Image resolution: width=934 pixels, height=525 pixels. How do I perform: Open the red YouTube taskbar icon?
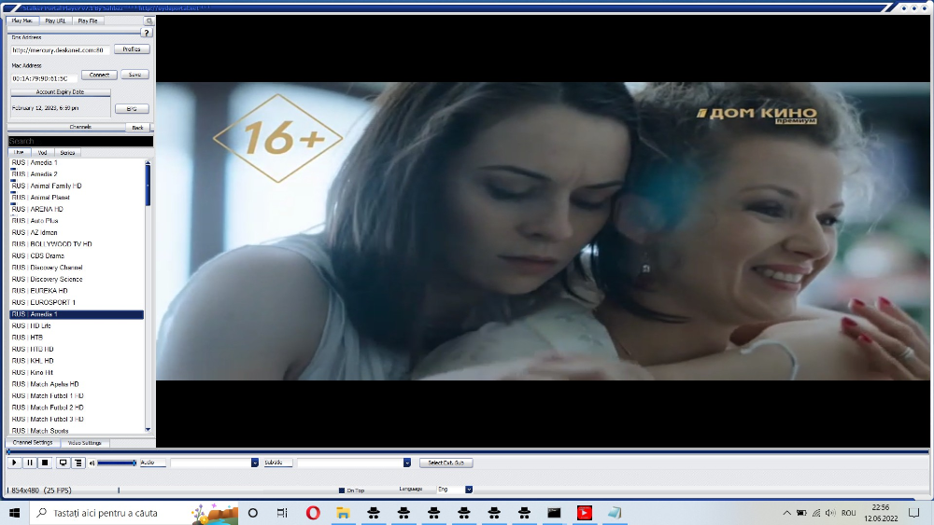[x=585, y=513]
